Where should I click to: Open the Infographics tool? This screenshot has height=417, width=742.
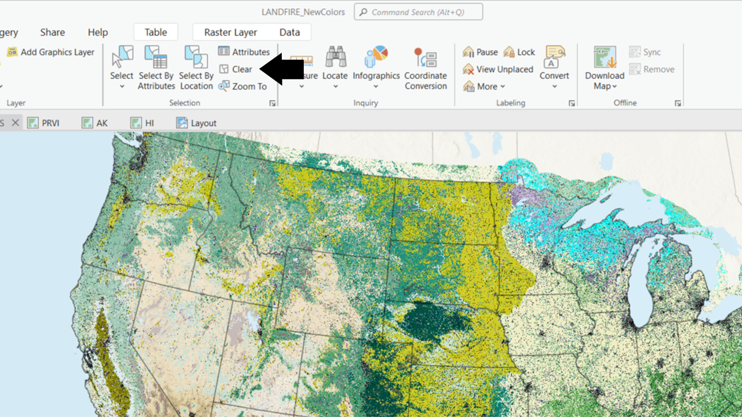click(x=376, y=67)
